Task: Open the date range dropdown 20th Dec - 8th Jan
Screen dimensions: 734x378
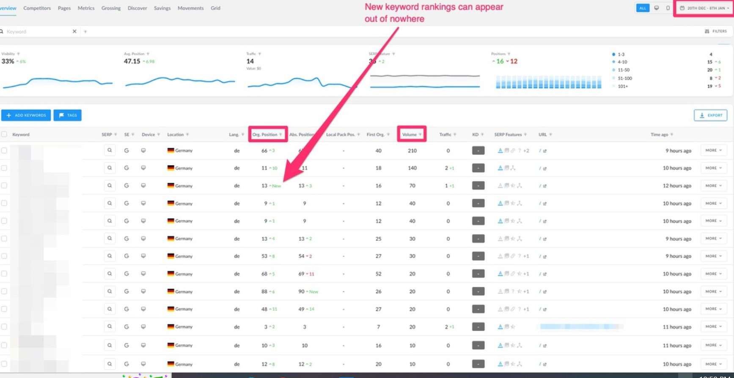Action: coord(704,8)
